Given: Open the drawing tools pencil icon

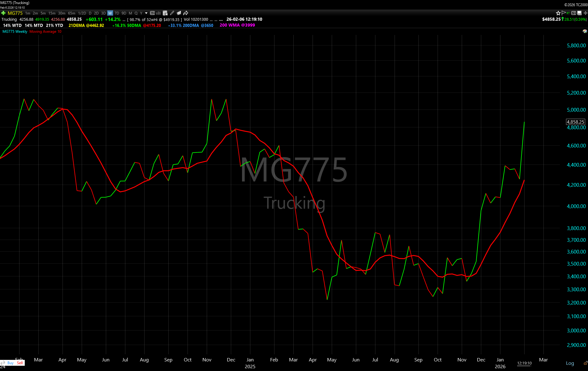Looking at the screenshot, I should pyautogui.click(x=172, y=13).
